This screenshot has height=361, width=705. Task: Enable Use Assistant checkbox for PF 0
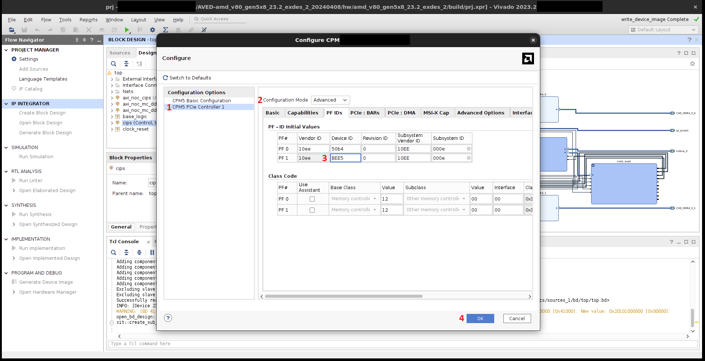[x=312, y=199]
